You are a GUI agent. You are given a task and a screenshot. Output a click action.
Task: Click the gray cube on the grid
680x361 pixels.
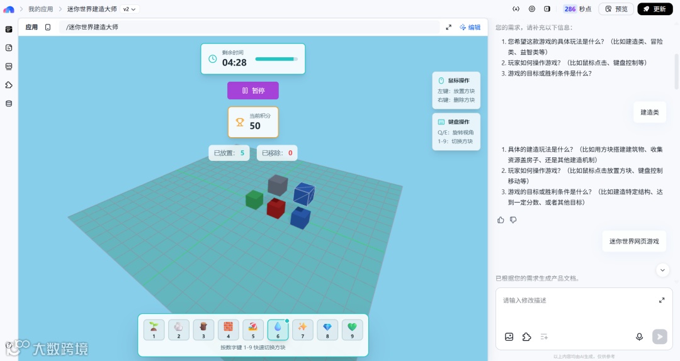point(278,185)
